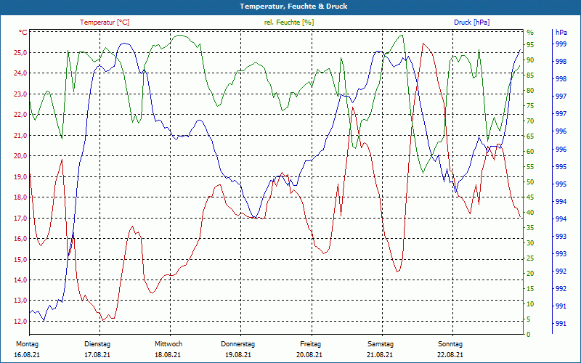The height and width of the screenshot is (363, 581).
Task: Click the green "50" humidity axis value
Action: click(x=530, y=182)
